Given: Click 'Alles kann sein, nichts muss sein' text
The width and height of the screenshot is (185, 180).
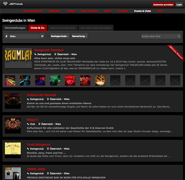Looking at the screenshot, I should (55, 58).
